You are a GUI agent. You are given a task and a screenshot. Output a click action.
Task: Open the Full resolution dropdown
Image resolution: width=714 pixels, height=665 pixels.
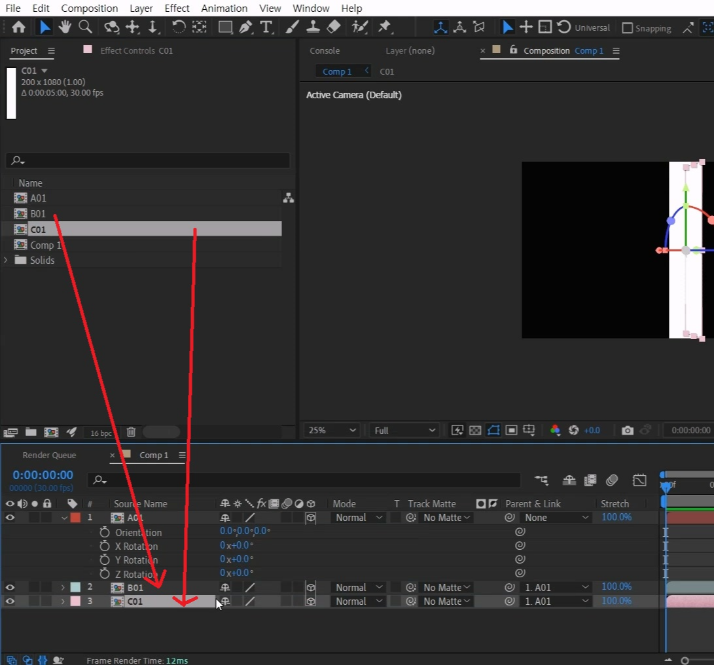(x=404, y=431)
